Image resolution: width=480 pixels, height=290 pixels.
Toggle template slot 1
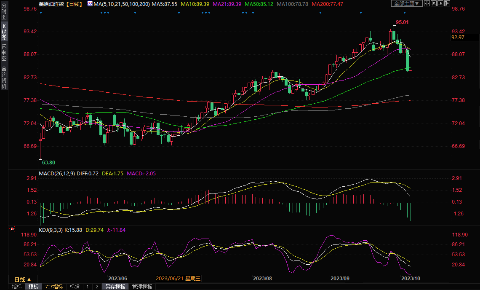coord(88,287)
